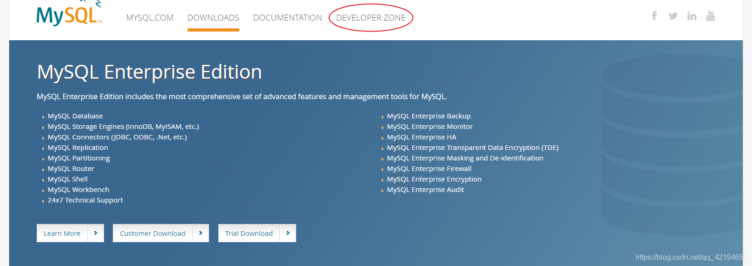Open the MySQL LinkedIn icon
The image size is (752, 266).
coord(692,16)
